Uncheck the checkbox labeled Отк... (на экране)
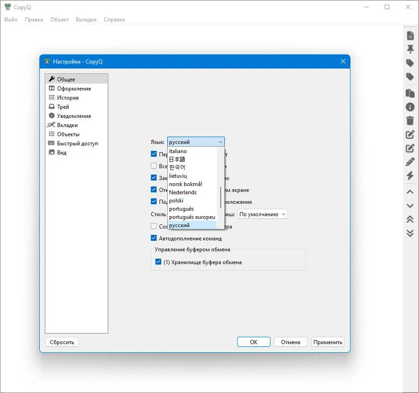Viewport: 419px width, 393px height. [154, 190]
